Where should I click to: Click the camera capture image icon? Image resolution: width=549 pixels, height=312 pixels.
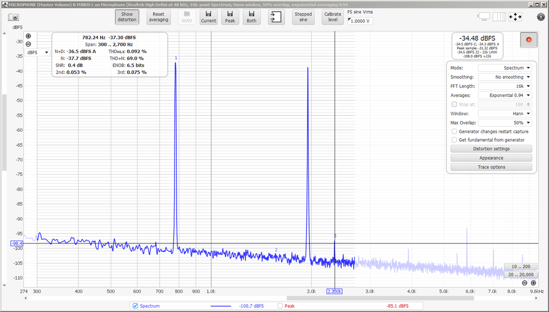click(x=14, y=17)
